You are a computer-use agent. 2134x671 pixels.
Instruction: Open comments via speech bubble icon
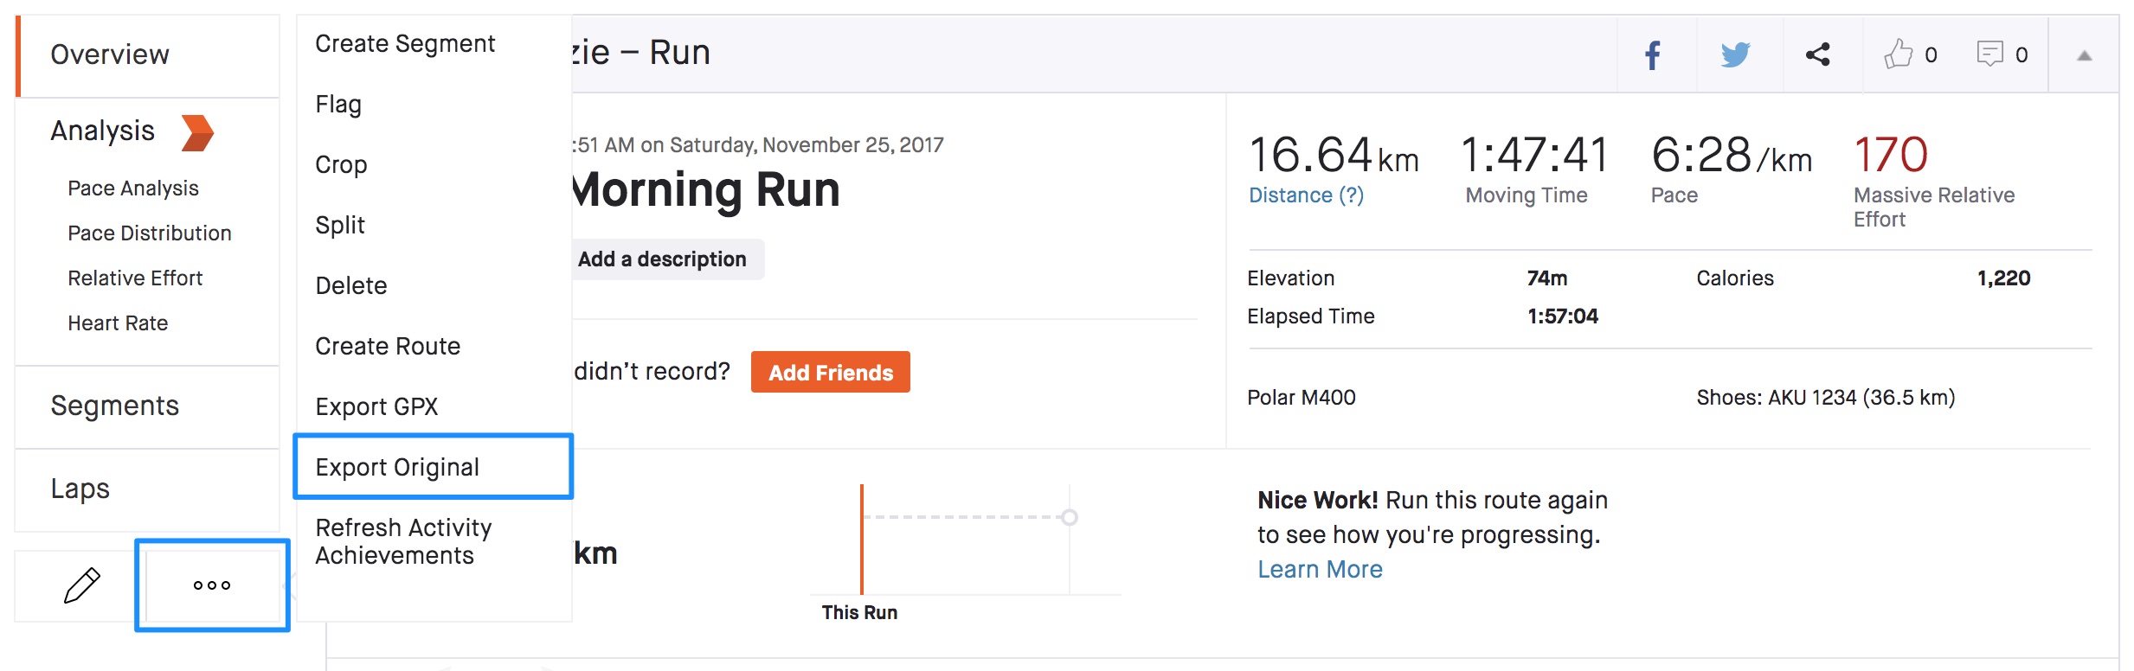1989,54
